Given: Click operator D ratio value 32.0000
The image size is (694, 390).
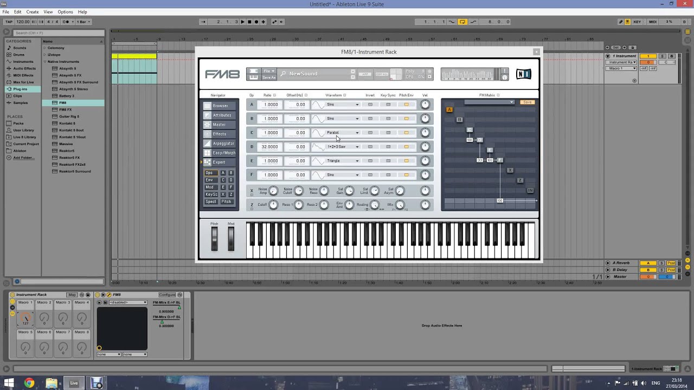Looking at the screenshot, I should point(269,147).
